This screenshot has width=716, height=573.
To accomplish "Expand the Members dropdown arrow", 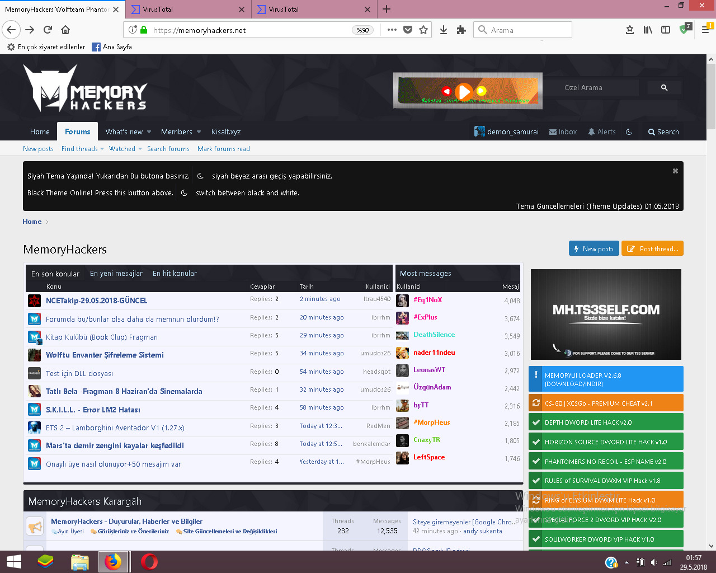I will tap(199, 132).
